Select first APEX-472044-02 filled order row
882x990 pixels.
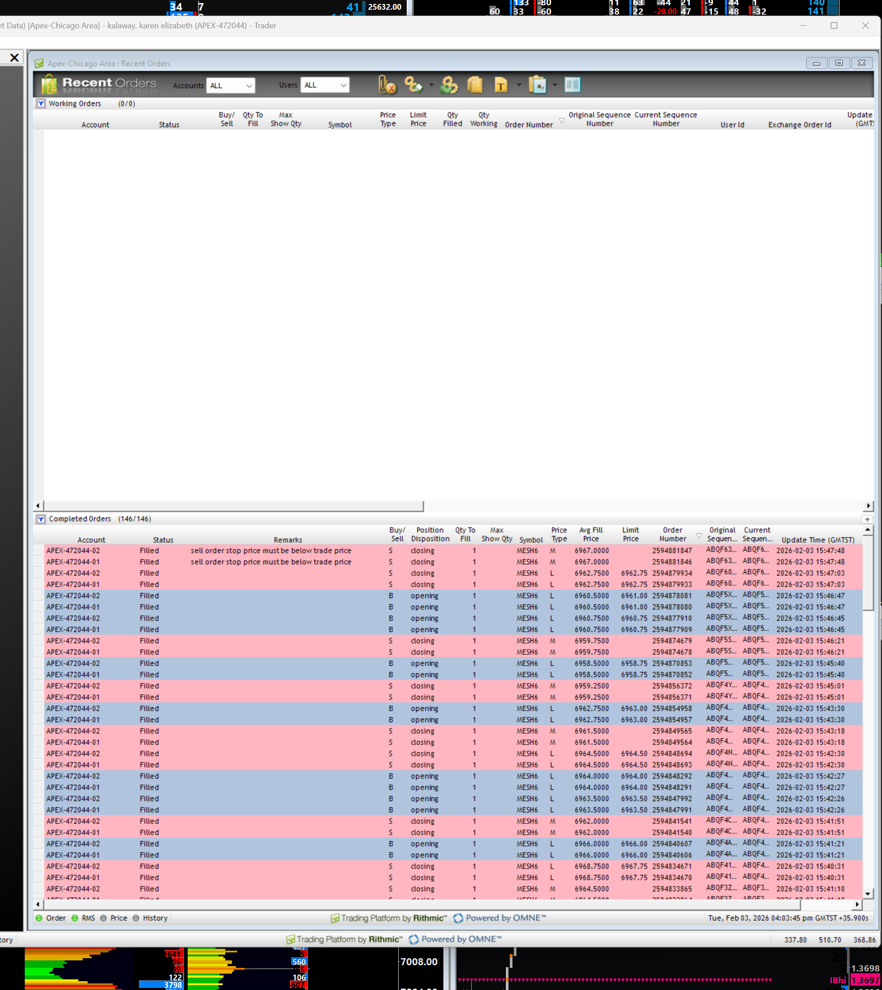[73, 550]
